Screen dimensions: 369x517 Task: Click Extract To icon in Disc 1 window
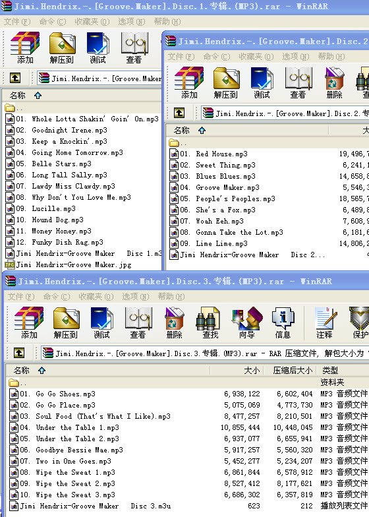click(x=62, y=47)
